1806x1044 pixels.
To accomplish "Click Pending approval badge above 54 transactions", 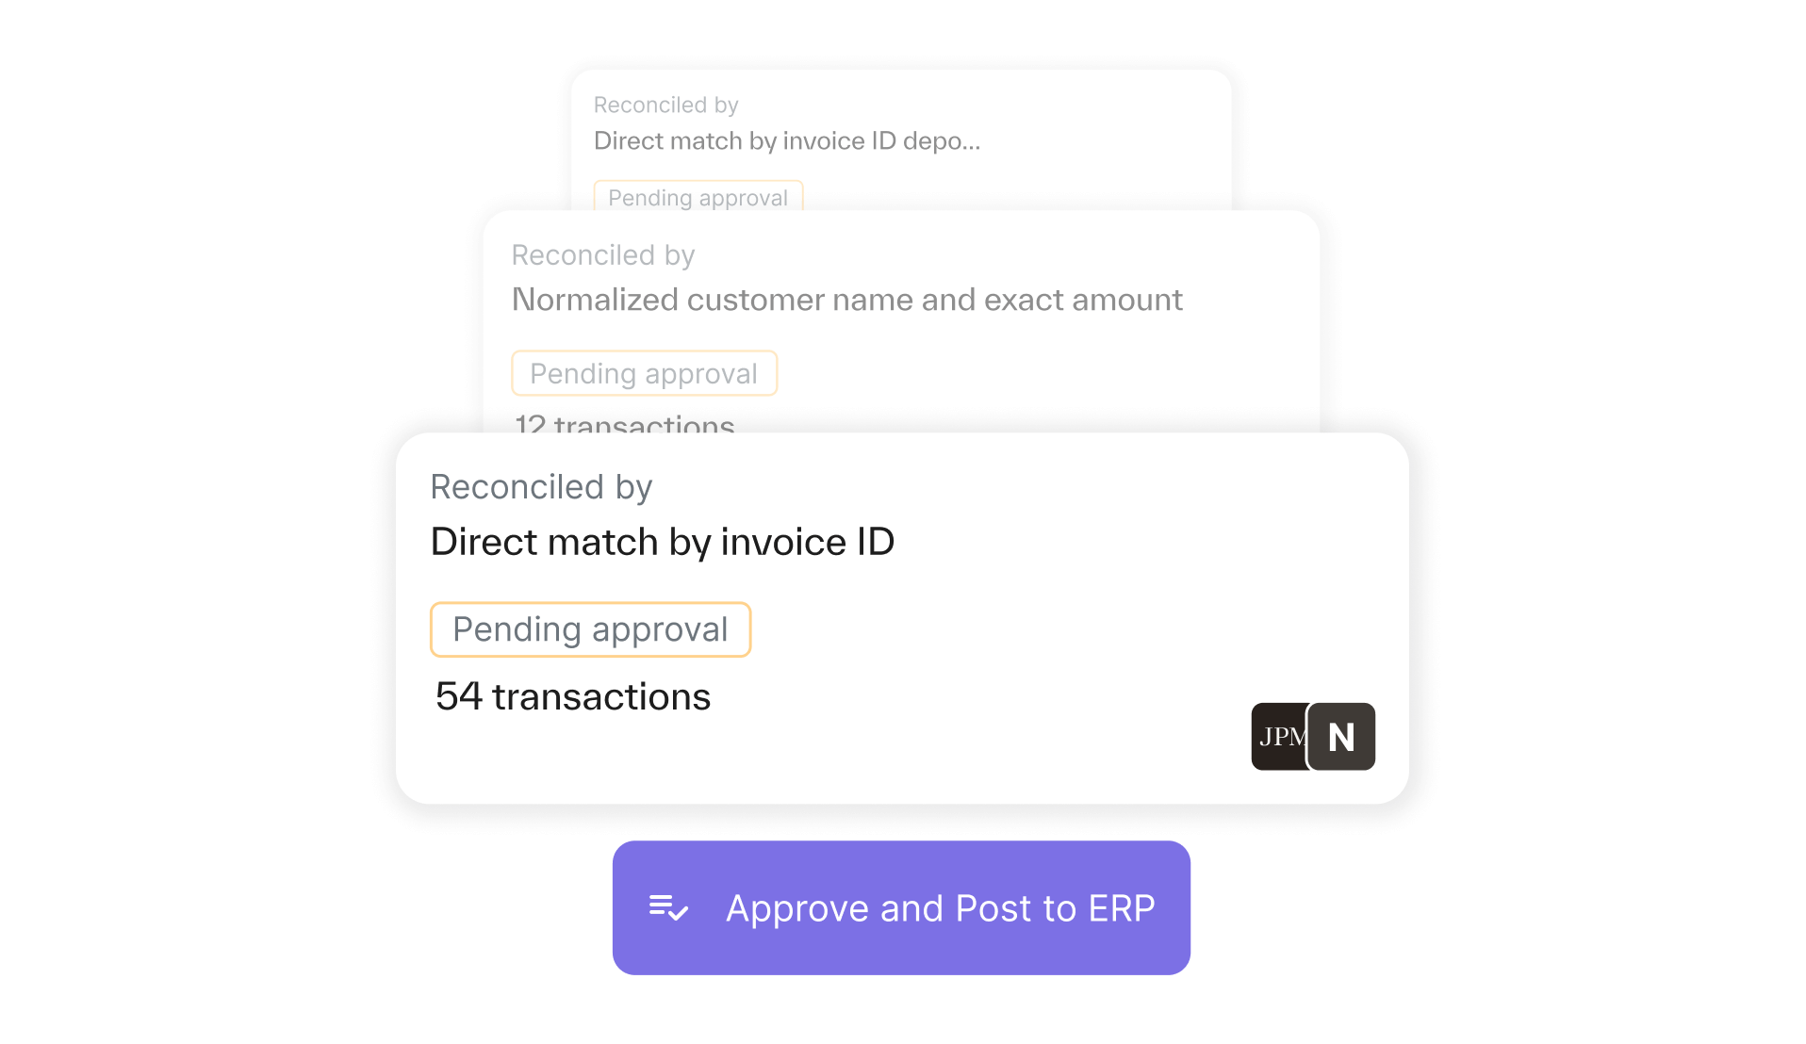I will click(x=590, y=629).
